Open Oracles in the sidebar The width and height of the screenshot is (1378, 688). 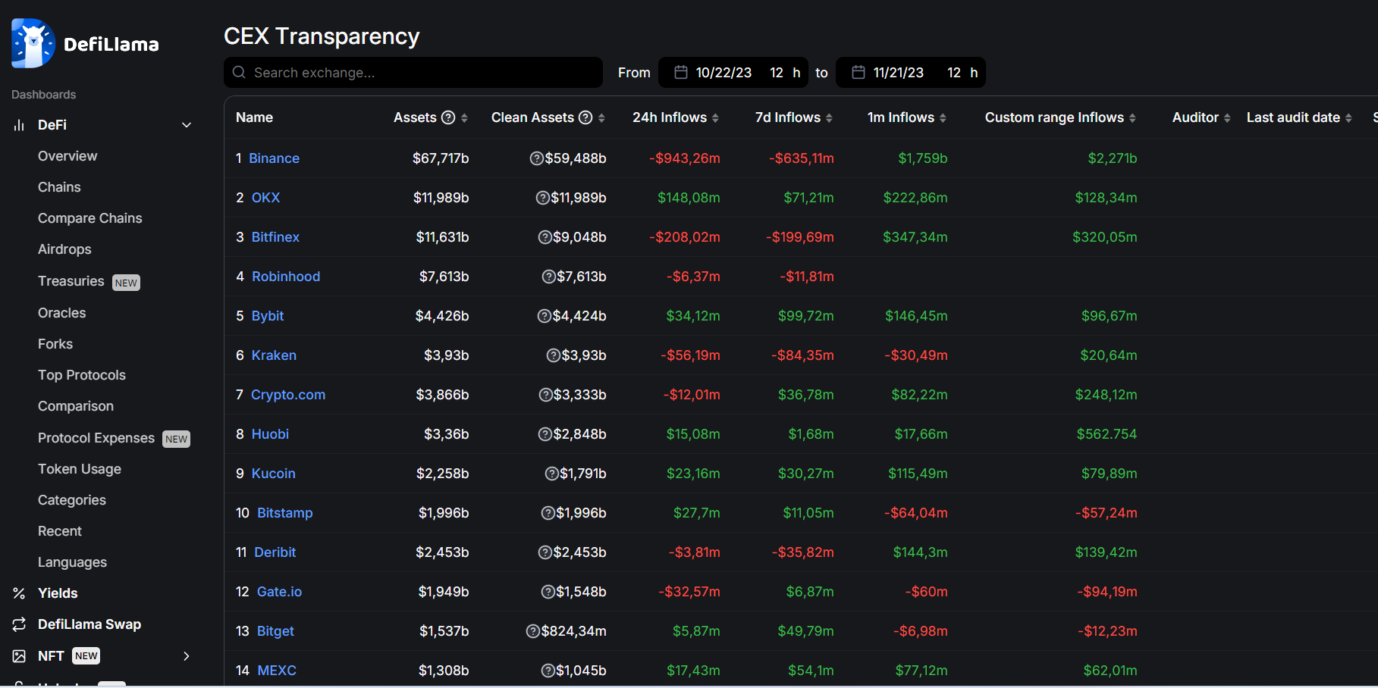(x=62, y=313)
